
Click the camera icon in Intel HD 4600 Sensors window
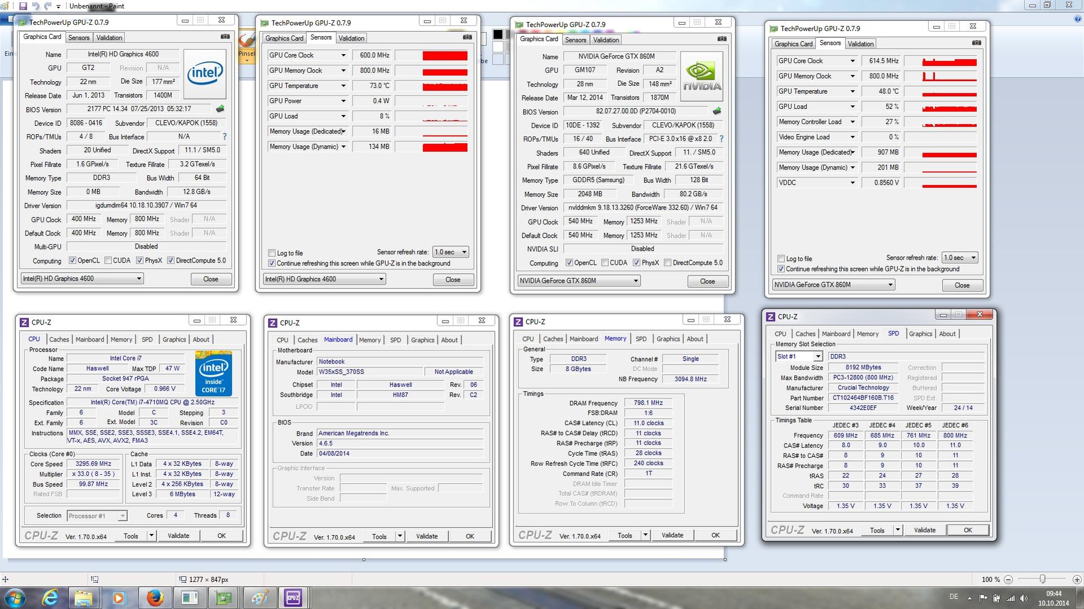(467, 37)
